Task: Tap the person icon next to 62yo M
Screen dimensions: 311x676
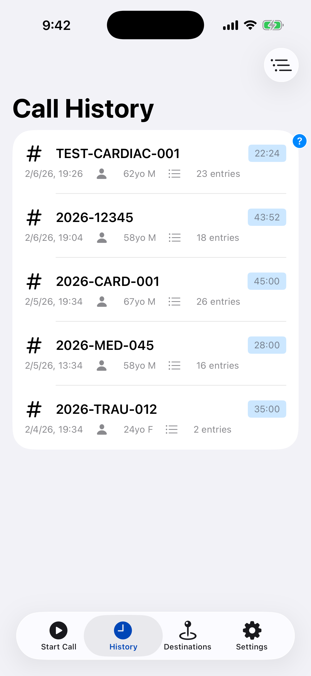Action: [102, 174]
